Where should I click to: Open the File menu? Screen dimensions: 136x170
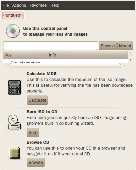(5, 5)
